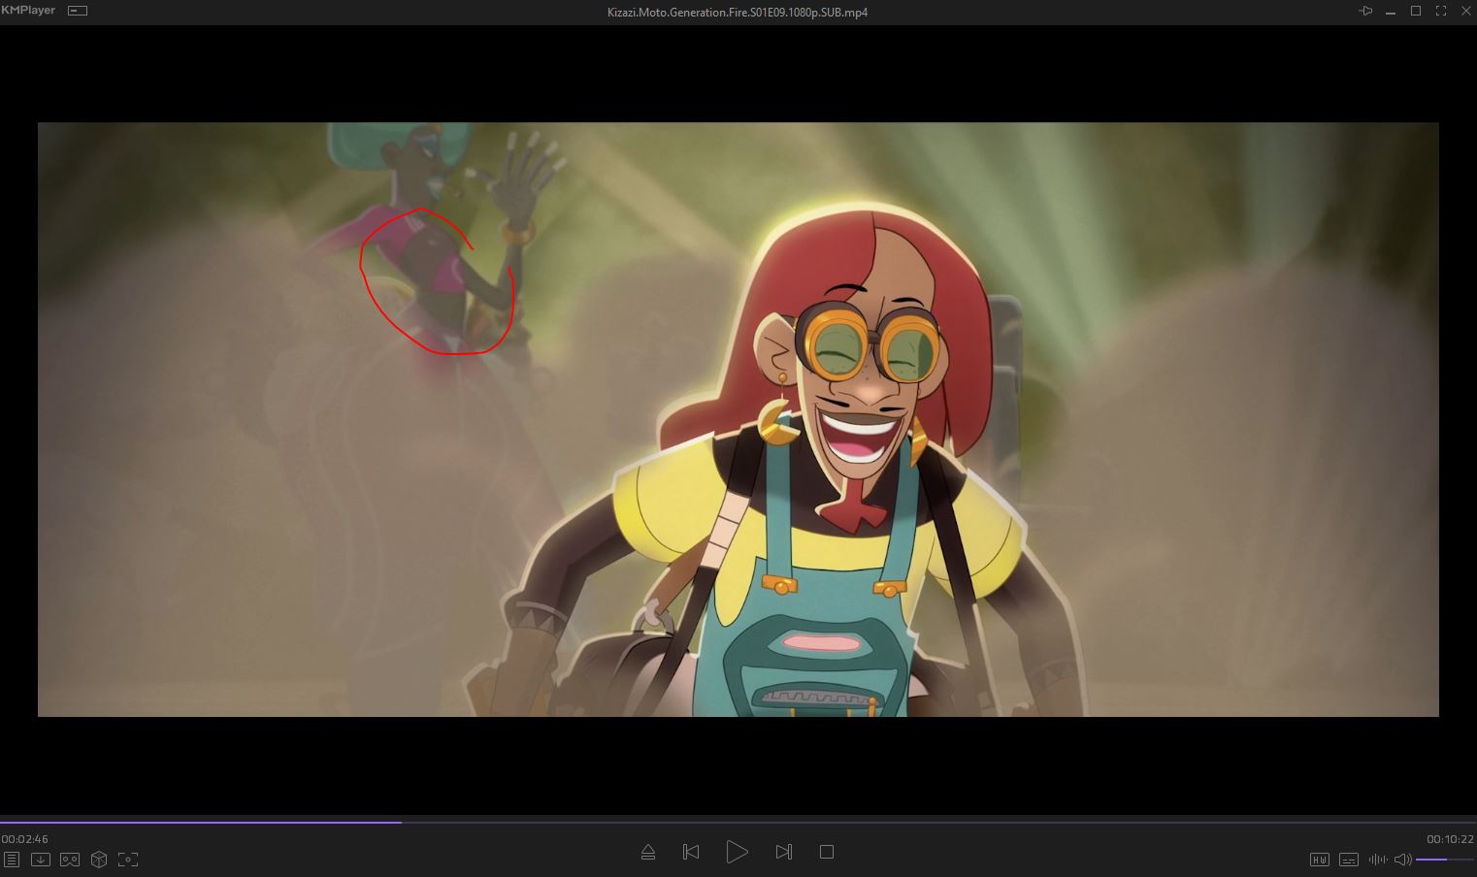Image resolution: width=1477 pixels, height=877 pixels.
Task: Pin the window always on top
Action: click(1365, 12)
